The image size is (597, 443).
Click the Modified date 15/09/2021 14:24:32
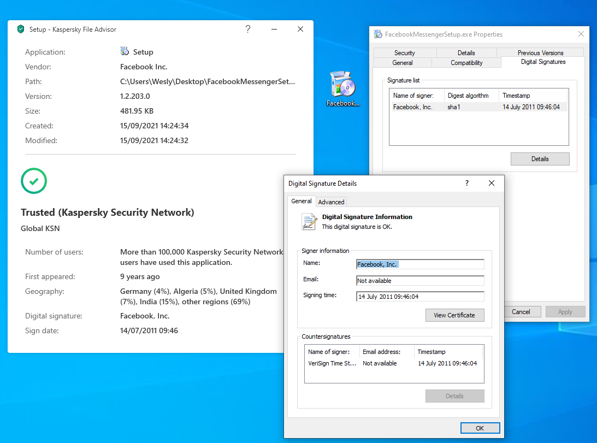154,140
